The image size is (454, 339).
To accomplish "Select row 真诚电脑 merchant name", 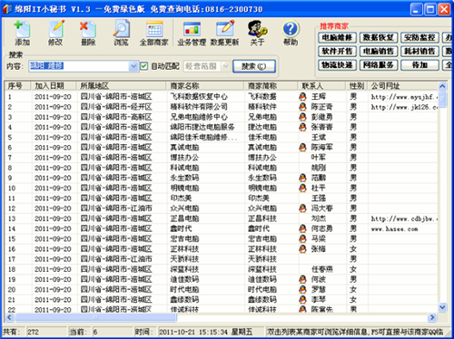I will (184, 148).
